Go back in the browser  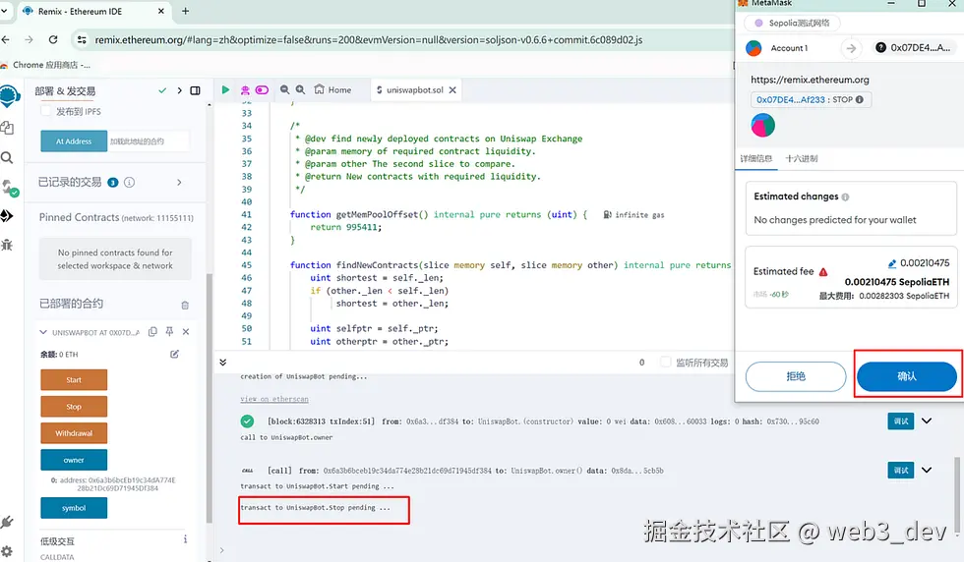6,39
